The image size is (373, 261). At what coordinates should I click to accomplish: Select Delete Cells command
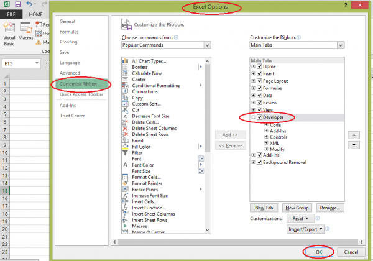(x=145, y=122)
